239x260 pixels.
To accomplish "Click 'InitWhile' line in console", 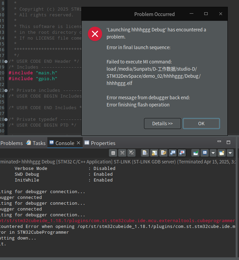I will click(x=64, y=180).
